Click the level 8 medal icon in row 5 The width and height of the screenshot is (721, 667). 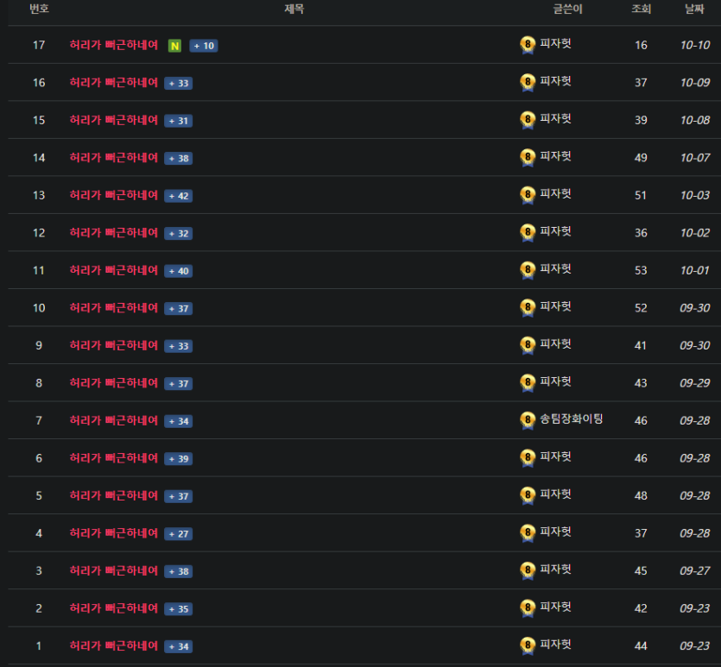point(528,496)
